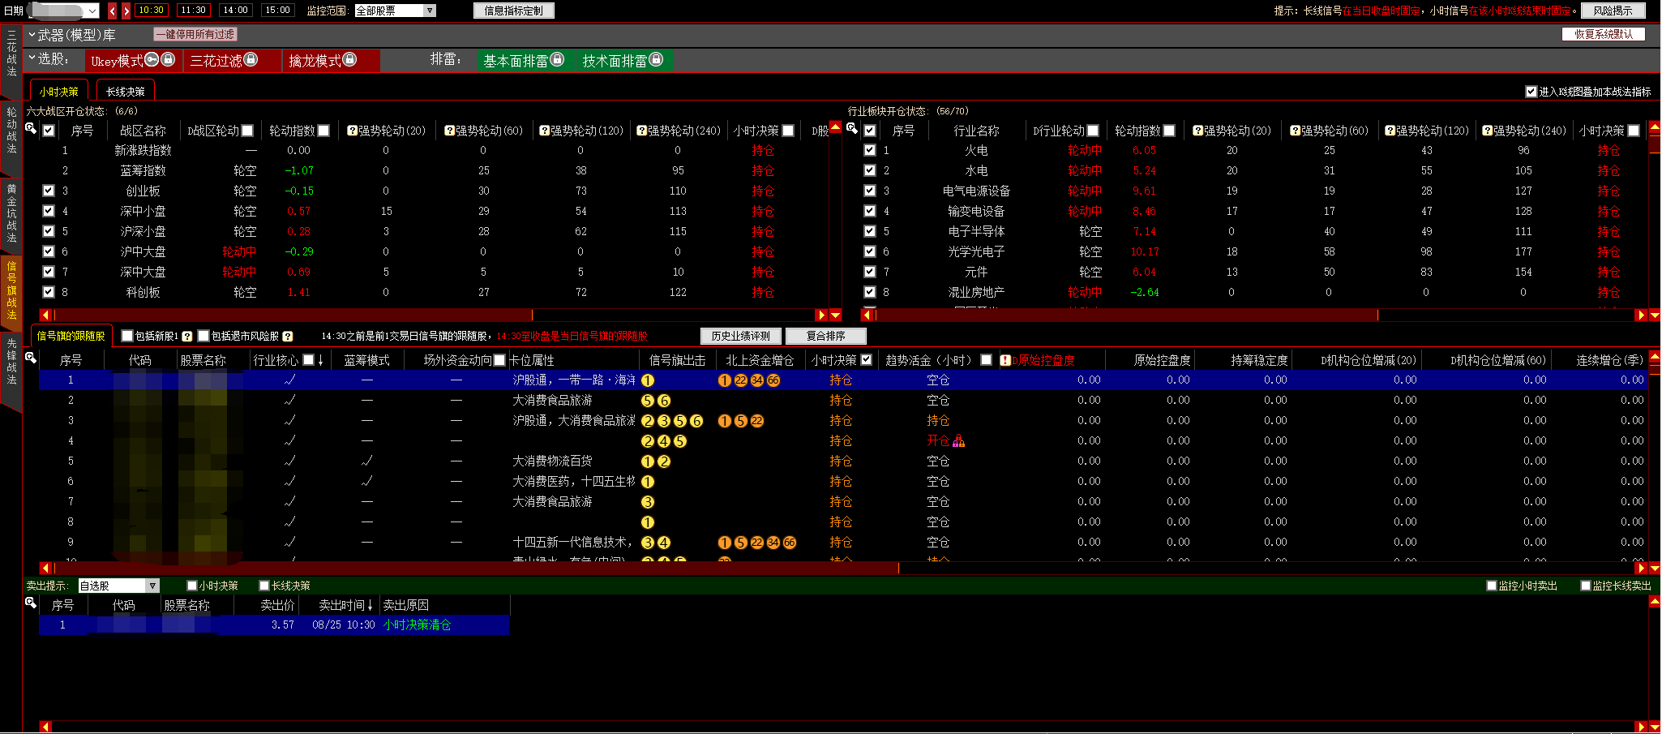Click the lock icon on 擒龙模式
Image resolution: width=1662 pixels, height=734 pixels.
pyautogui.click(x=349, y=59)
